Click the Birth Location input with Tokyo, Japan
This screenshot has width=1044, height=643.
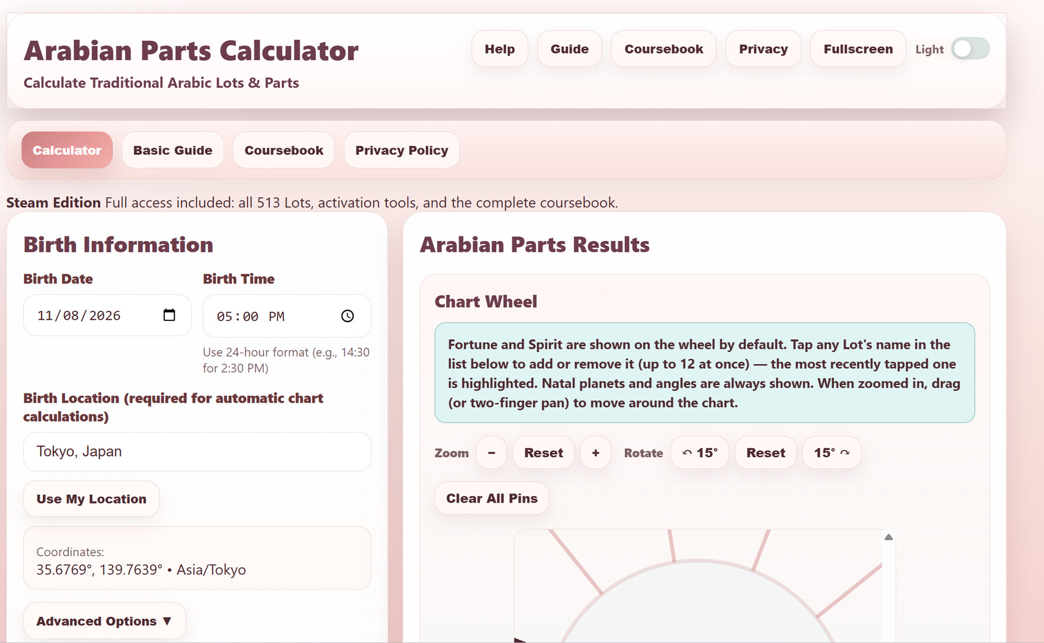pos(197,451)
